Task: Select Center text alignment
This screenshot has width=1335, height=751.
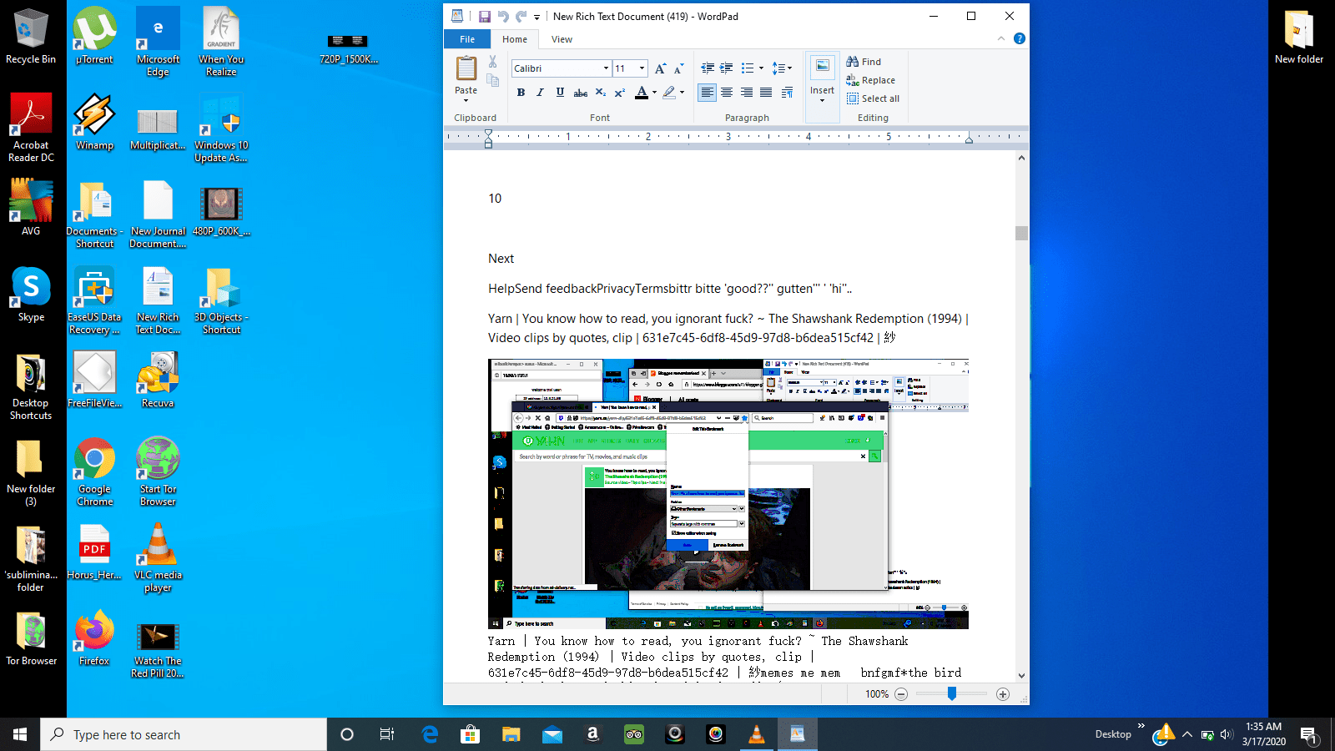Action: (727, 93)
